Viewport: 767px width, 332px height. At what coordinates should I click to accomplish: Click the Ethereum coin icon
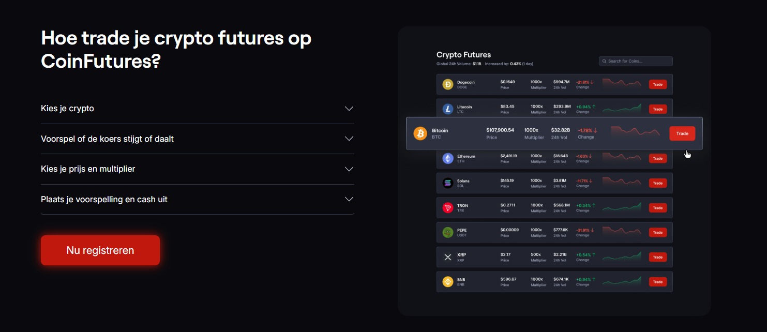point(448,158)
